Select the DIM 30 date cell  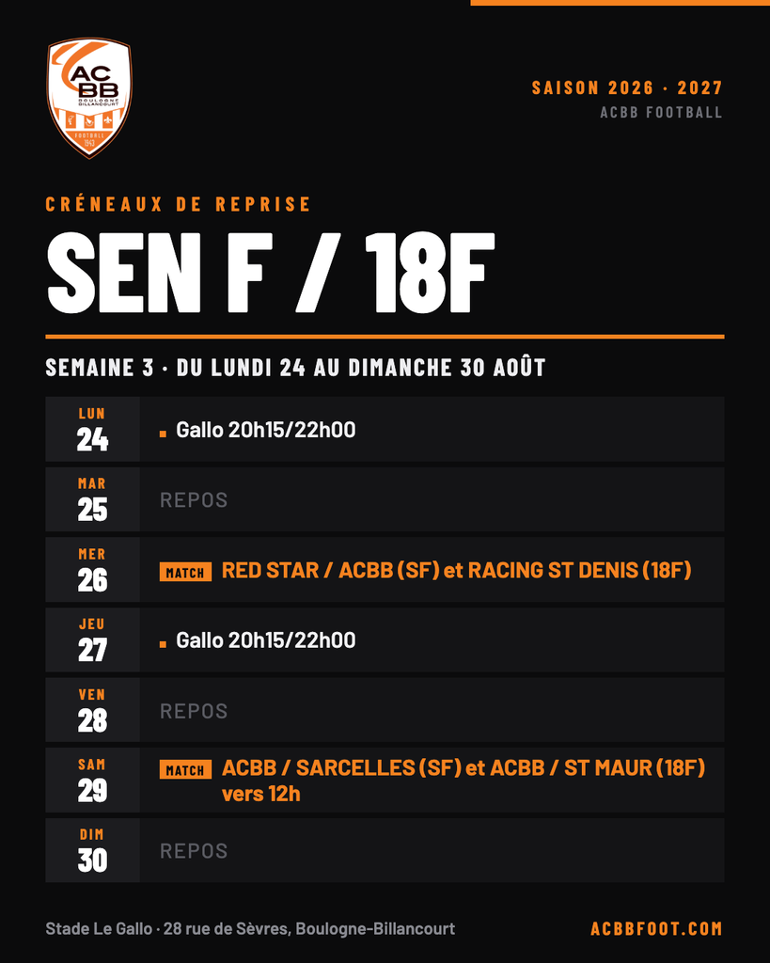(93, 850)
